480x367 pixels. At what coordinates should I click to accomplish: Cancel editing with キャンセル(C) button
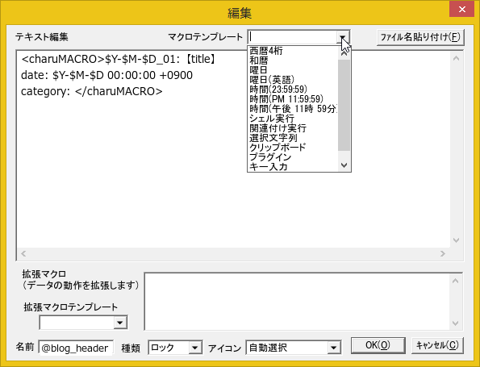[437, 345]
